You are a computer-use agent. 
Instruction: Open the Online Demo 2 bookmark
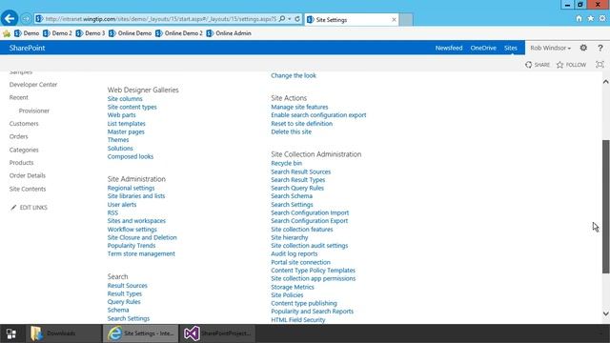tap(179, 33)
